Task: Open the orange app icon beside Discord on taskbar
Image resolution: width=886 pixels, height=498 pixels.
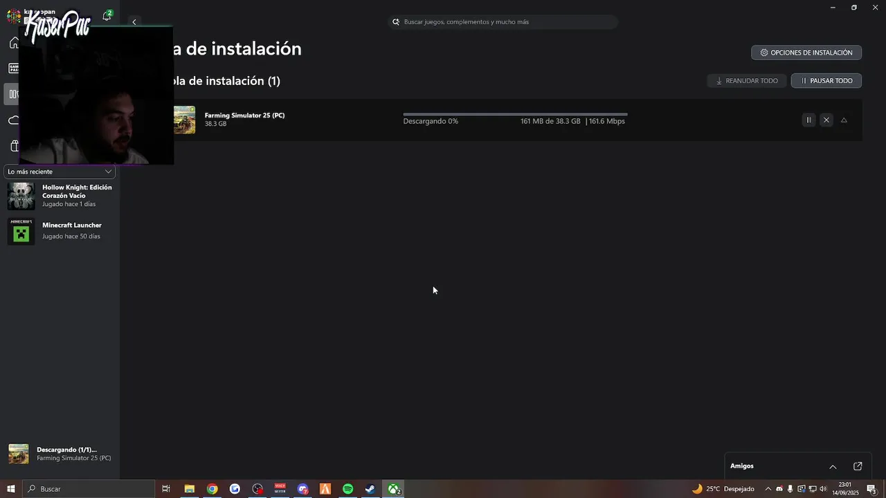Action: [x=325, y=489]
